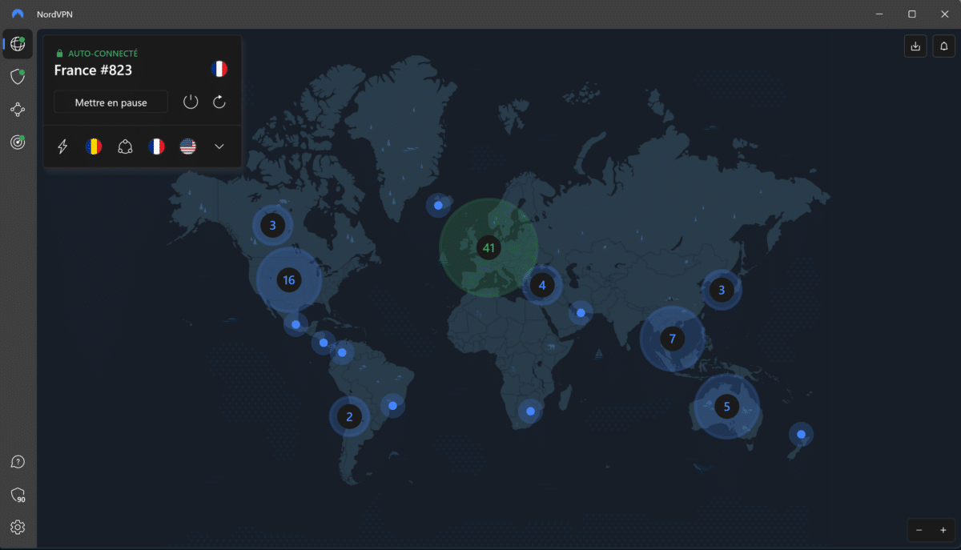Screen dimensions: 961x550
Task: Select the United States flag shortcut
Action: coord(187,147)
